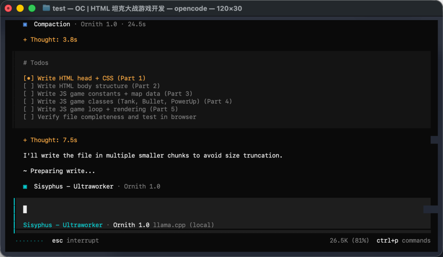Click the 26.5K (81%) context usage indicator
This screenshot has height=257, width=443.
click(349, 241)
